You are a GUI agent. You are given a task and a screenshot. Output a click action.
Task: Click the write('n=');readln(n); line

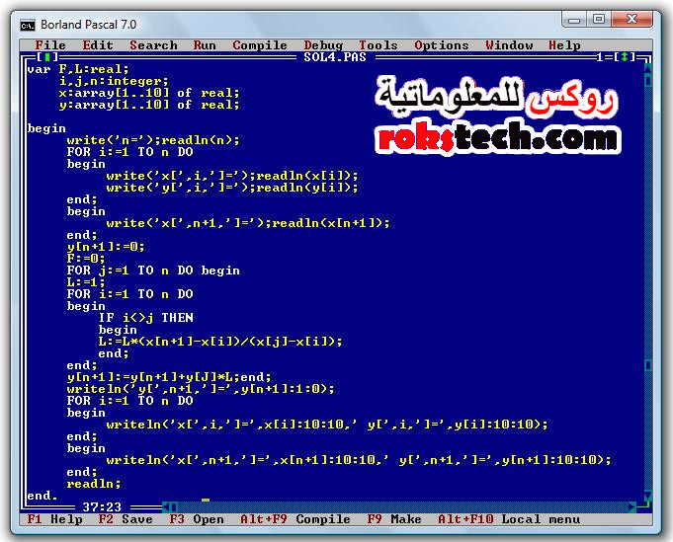click(153, 140)
